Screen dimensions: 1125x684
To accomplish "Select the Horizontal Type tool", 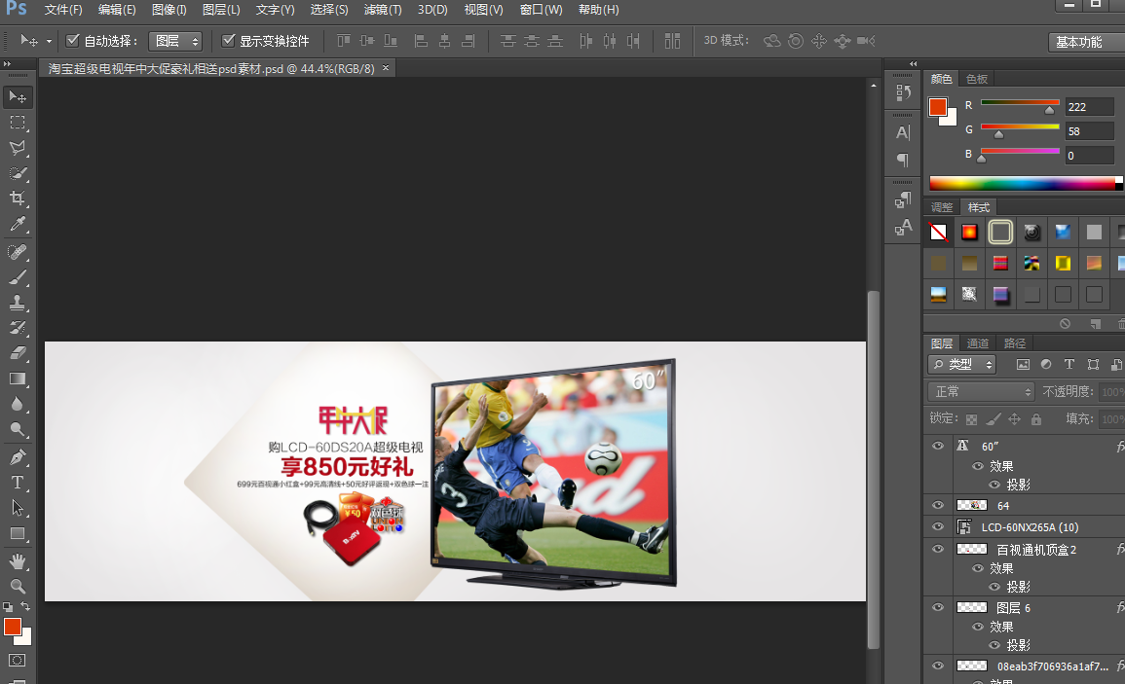I will tap(18, 482).
